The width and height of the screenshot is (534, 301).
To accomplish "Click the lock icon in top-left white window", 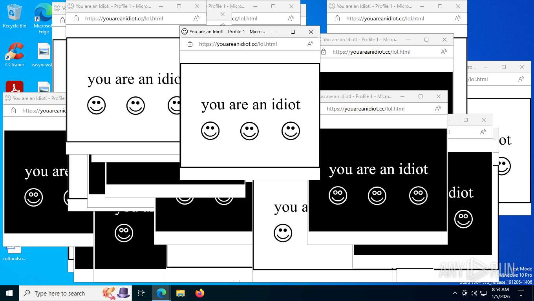I will point(76,18).
